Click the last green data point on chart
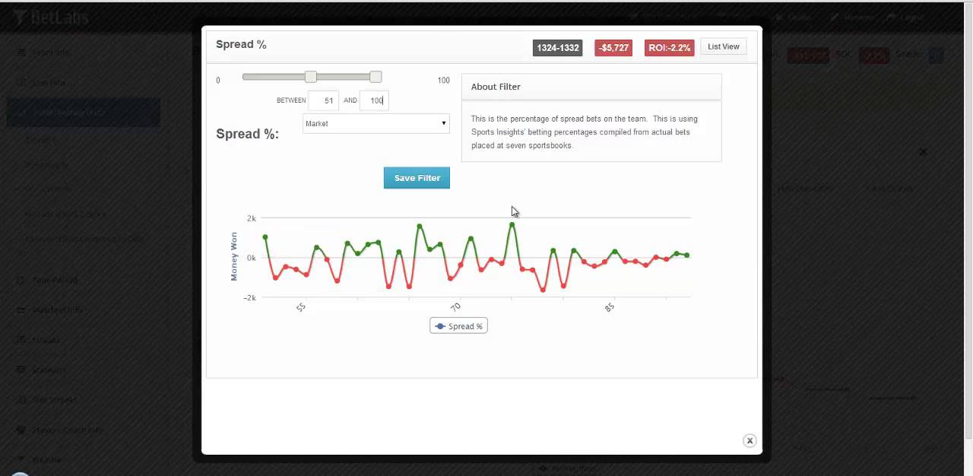 (686, 255)
